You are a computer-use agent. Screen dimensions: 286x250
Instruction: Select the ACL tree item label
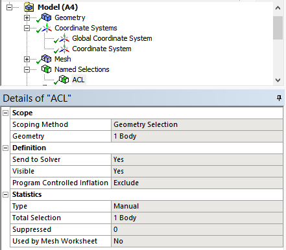point(78,80)
